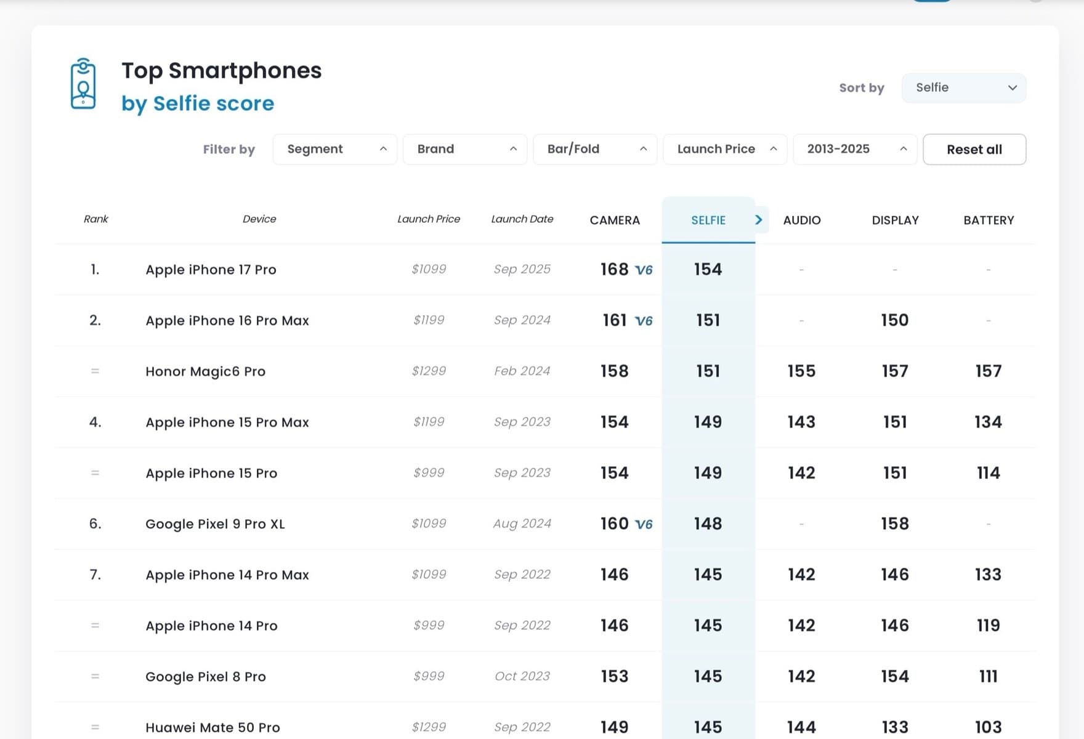The image size is (1084, 739).
Task: Open the Apple iPhone 17 Pro entry
Action: 211,270
